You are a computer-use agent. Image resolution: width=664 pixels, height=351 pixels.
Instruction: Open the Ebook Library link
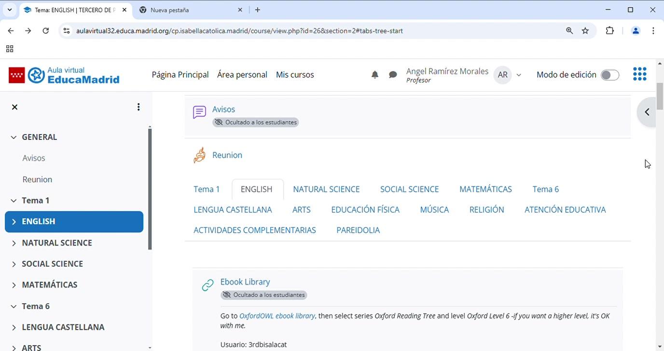pyautogui.click(x=245, y=282)
